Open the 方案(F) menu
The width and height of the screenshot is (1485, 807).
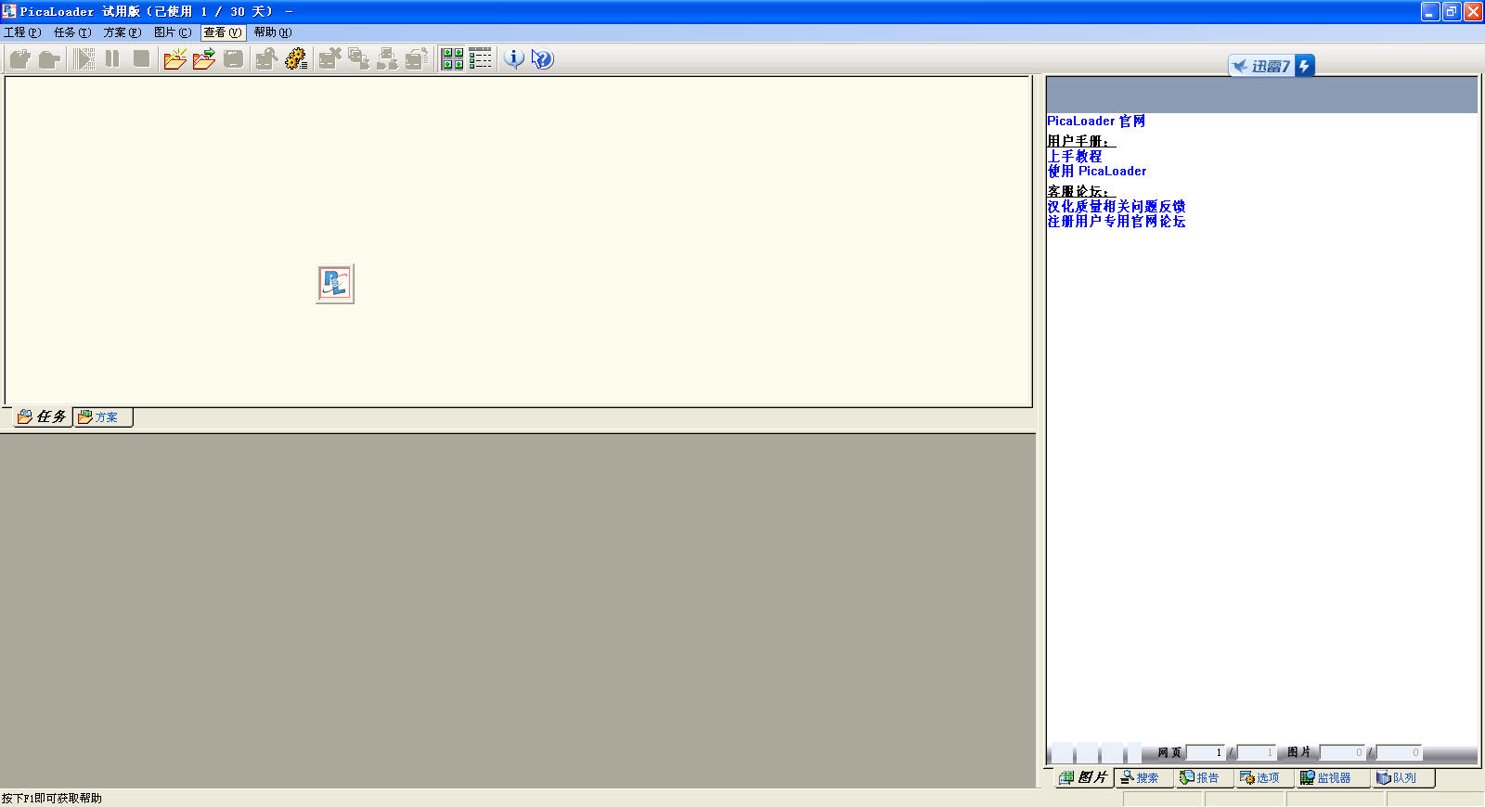[123, 32]
